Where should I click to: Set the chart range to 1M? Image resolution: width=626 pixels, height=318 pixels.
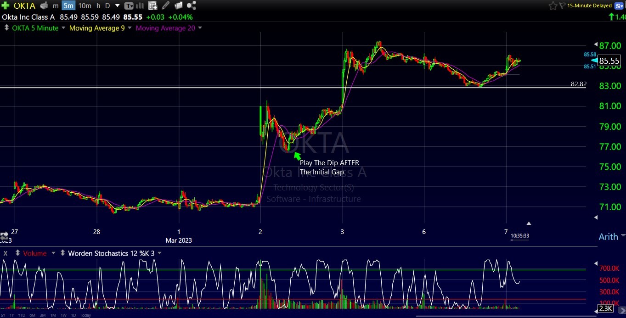click(x=53, y=315)
